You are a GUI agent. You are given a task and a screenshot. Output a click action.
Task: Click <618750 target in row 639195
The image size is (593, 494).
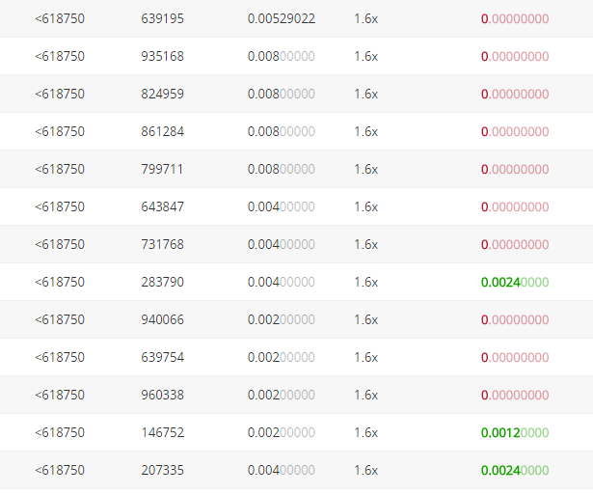pyautogui.click(x=60, y=18)
